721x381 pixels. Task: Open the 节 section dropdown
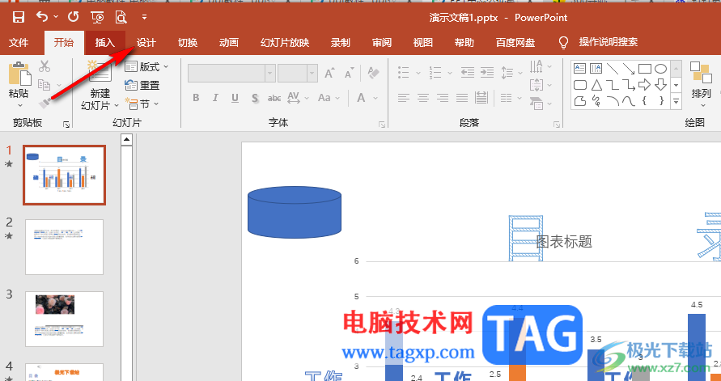coord(142,104)
